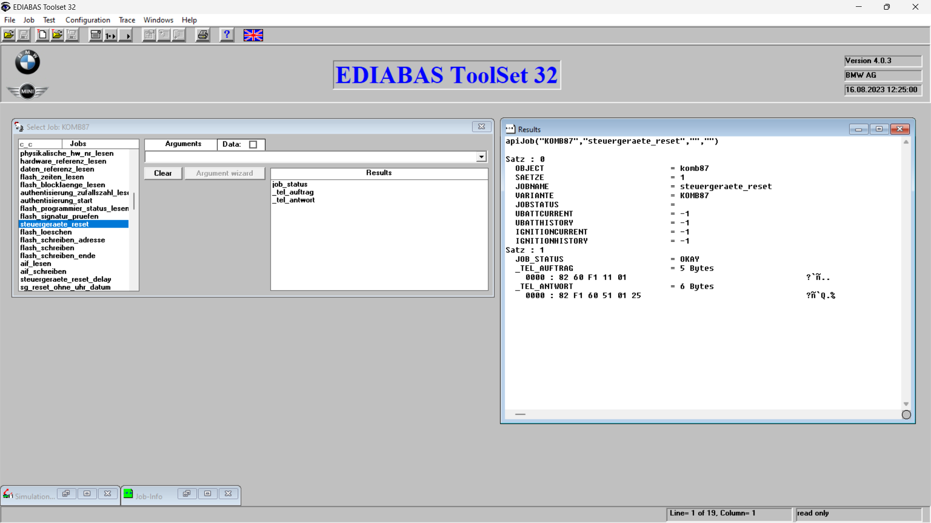Image resolution: width=931 pixels, height=523 pixels.
Task: Click the new test file icon
Action: pos(43,35)
